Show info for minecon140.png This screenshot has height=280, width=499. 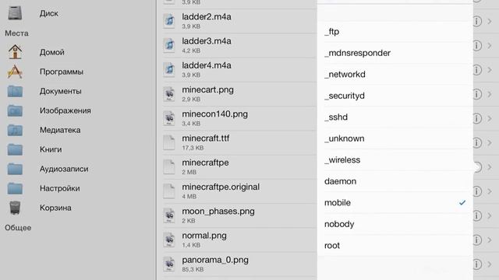(476, 118)
